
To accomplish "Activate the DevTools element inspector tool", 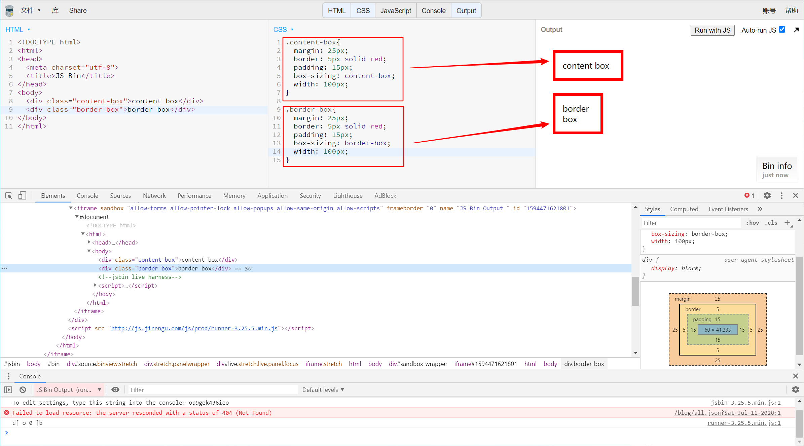I will click(9, 196).
